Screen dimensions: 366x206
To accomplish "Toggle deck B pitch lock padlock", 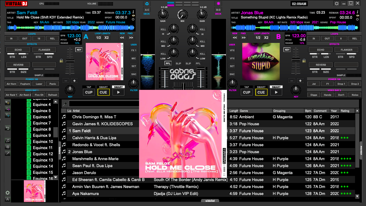I will tap(304, 61).
